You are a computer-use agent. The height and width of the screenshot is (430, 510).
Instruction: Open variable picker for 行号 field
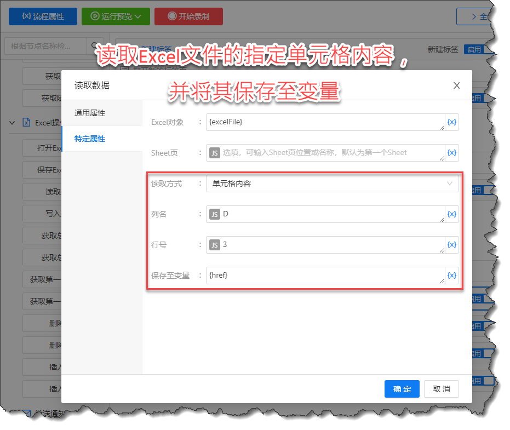(452, 245)
